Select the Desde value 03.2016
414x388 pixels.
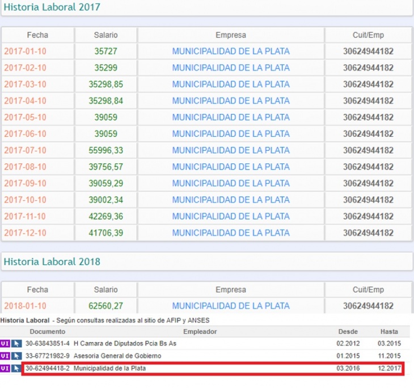pyautogui.click(x=348, y=368)
